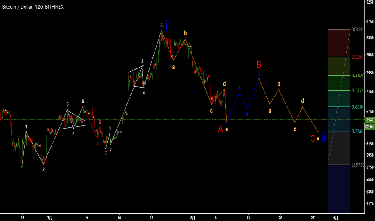This screenshot has width=375, height=221.
Task: Click the 0.5(71 Fibonacci level label
Action: tap(358, 91)
